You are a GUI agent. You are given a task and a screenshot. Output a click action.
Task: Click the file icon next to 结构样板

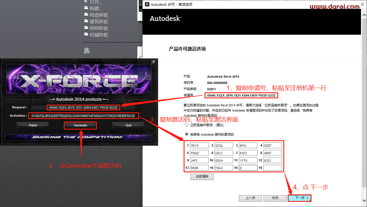coord(86,28)
